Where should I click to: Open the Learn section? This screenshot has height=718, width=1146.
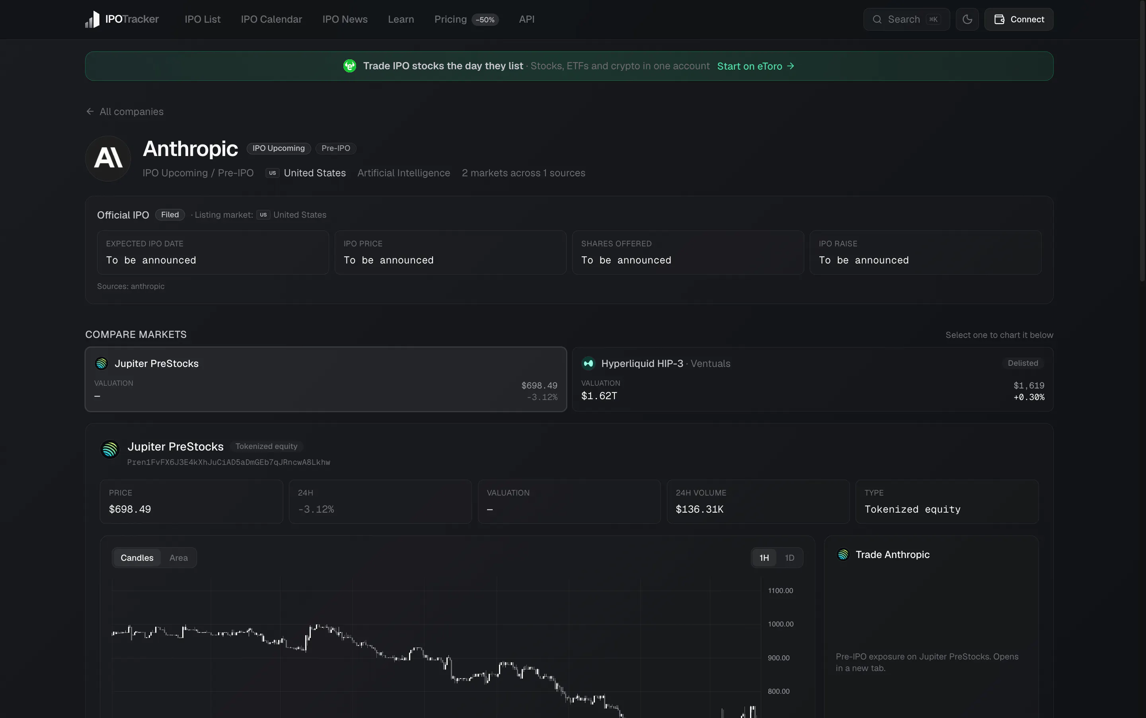click(x=401, y=20)
